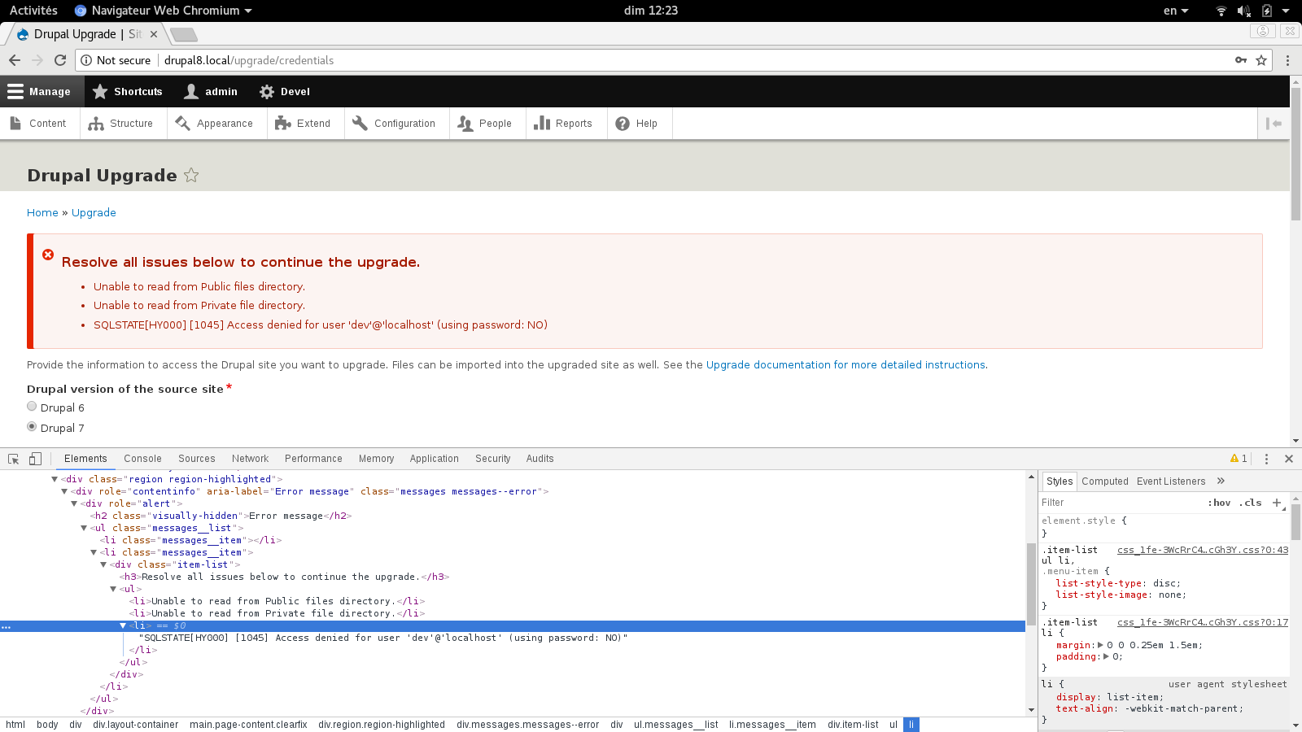This screenshot has height=732, width=1302.
Task: Select the Drupal 6 radio button
Action: (32, 407)
